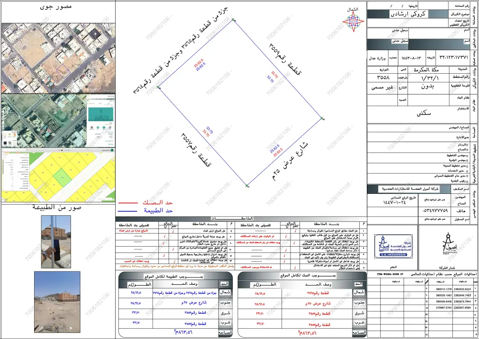Open the top aerial photo with blue plot outline
The height and width of the screenshot is (339, 479).
click(59, 58)
